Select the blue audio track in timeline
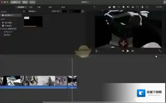 (x=38, y=87)
